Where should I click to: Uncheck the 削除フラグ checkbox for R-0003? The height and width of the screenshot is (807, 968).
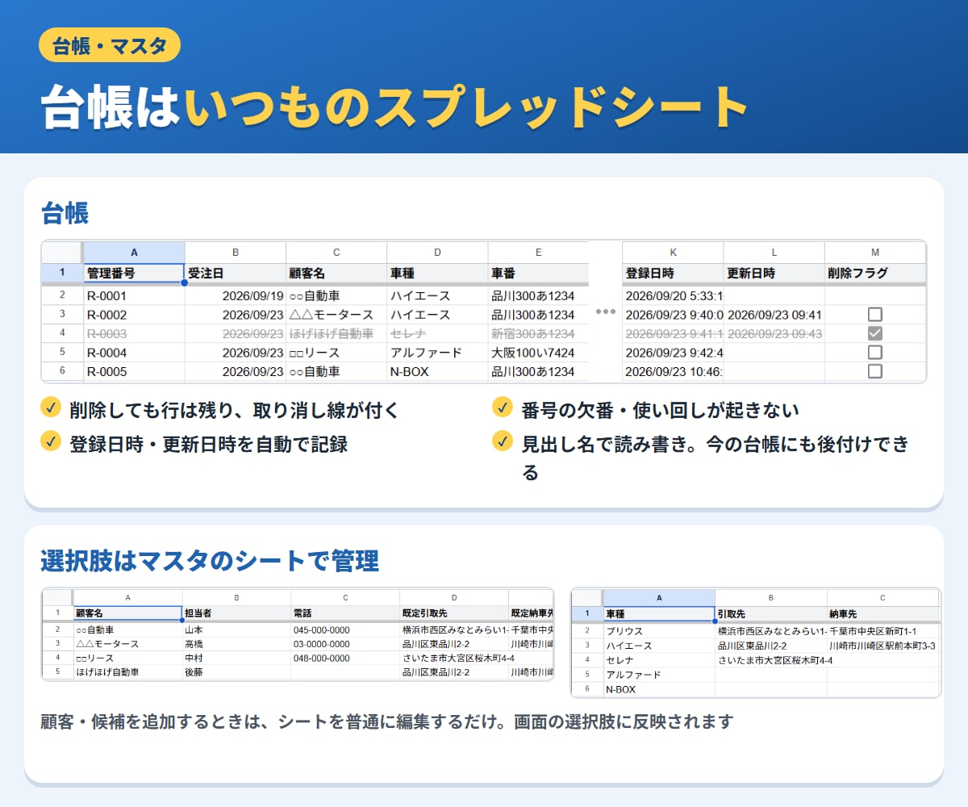click(874, 333)
